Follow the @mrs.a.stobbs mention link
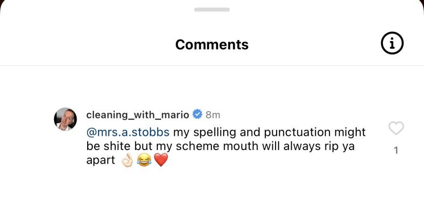 tap(128, 133)
